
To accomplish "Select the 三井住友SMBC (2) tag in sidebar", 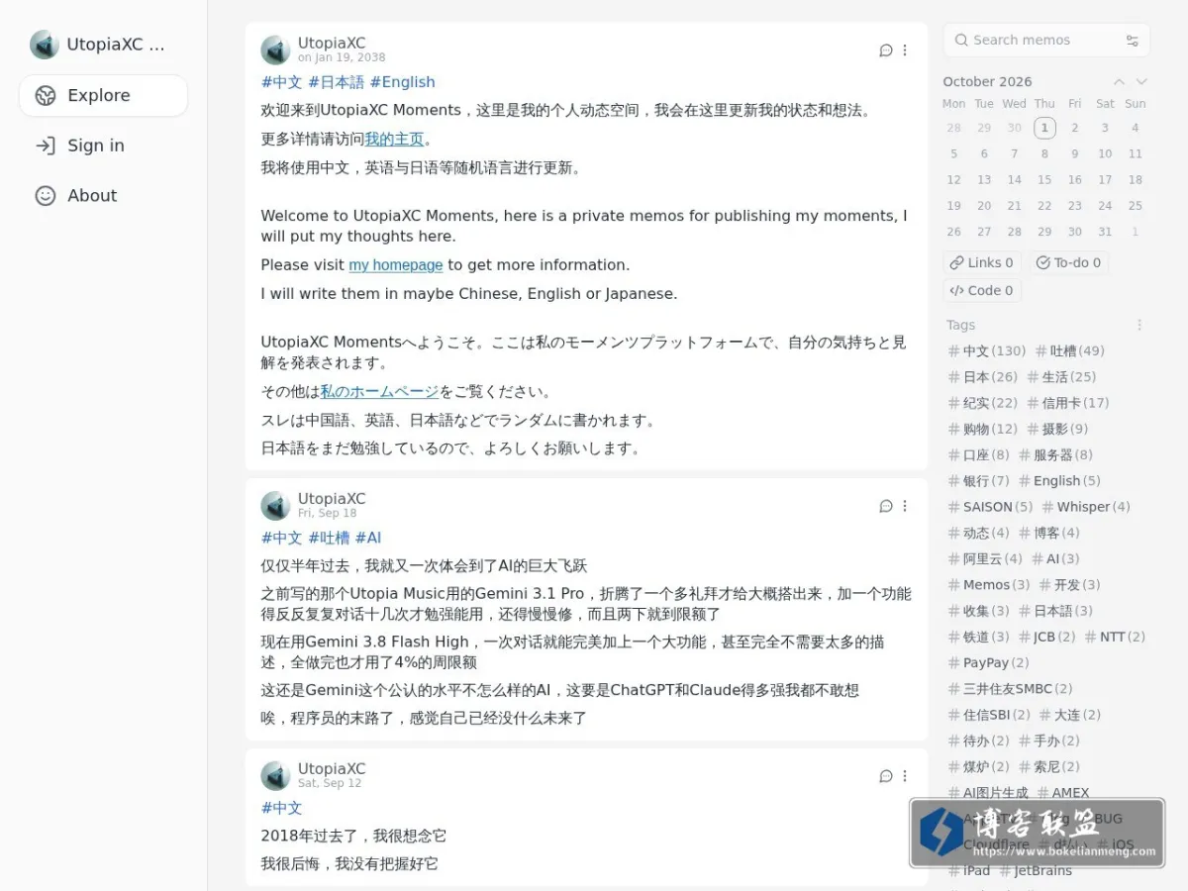I will [x=1011, y=689].
